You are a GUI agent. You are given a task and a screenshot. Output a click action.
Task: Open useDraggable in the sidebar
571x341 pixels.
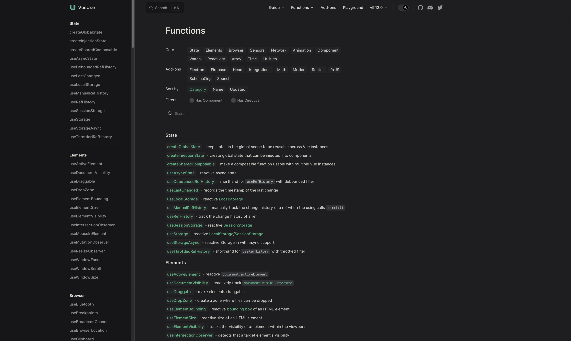(x=82, y=181)
